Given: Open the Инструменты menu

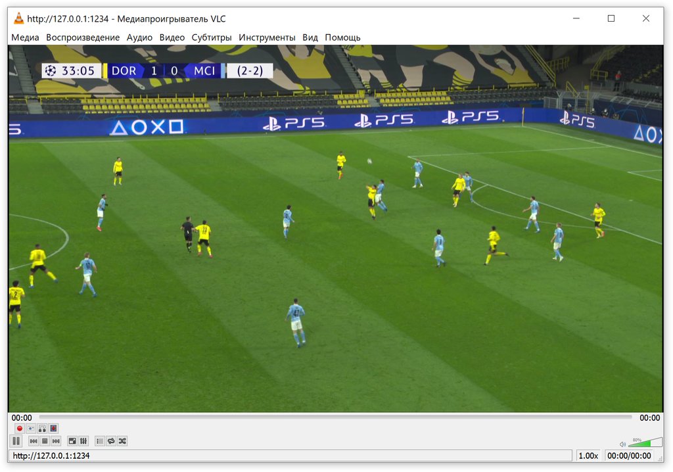Looking at the screenshot, I should pyautogui.click(x=267, y=37).
